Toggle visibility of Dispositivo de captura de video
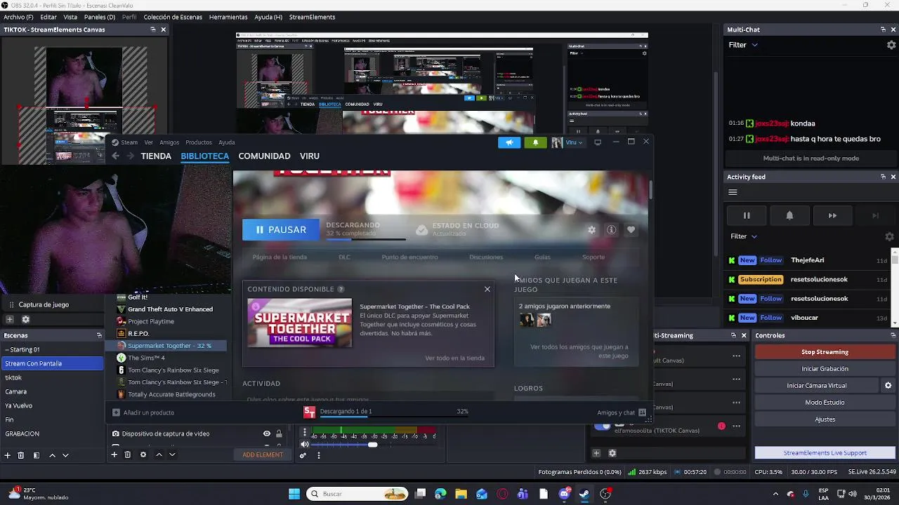The height and width of the screenshot is (505, 899). click(267, 433)
